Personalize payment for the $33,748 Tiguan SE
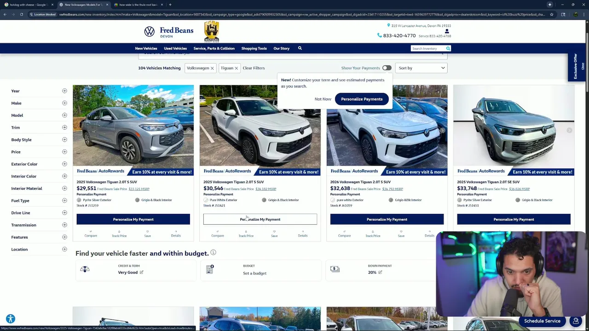Image resolution: width=589 pixels, height=331 pixels. tap(514, 219)
